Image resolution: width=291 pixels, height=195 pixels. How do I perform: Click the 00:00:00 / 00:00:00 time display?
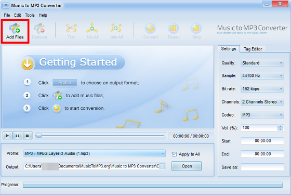191,136
